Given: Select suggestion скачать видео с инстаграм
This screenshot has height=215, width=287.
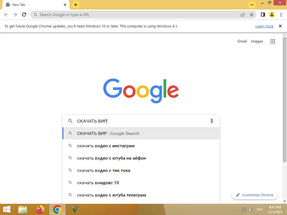Looking at the screenshot, I should point(141,146).
